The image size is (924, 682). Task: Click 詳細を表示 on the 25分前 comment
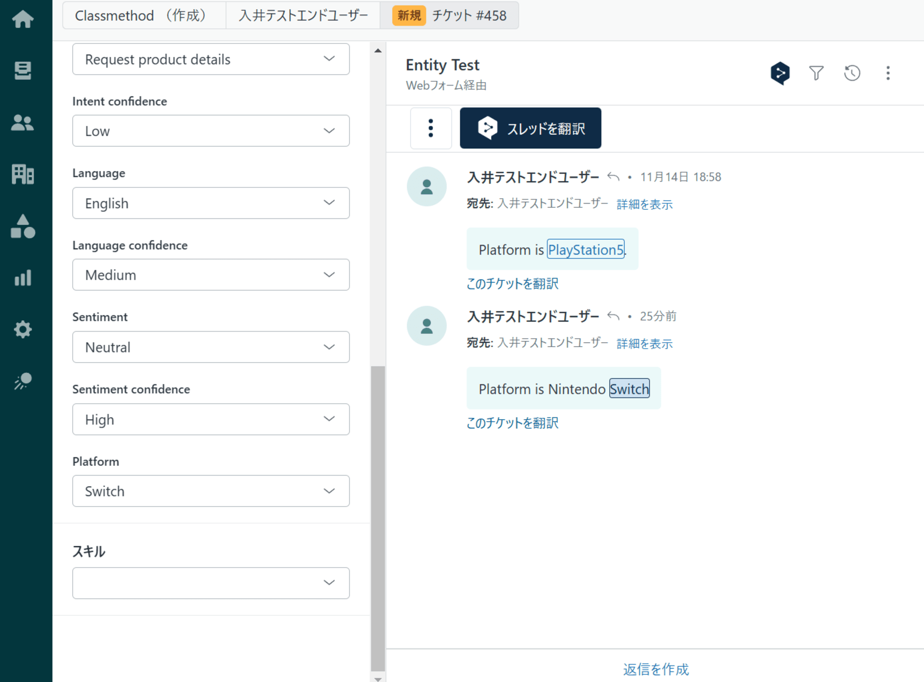644,344
